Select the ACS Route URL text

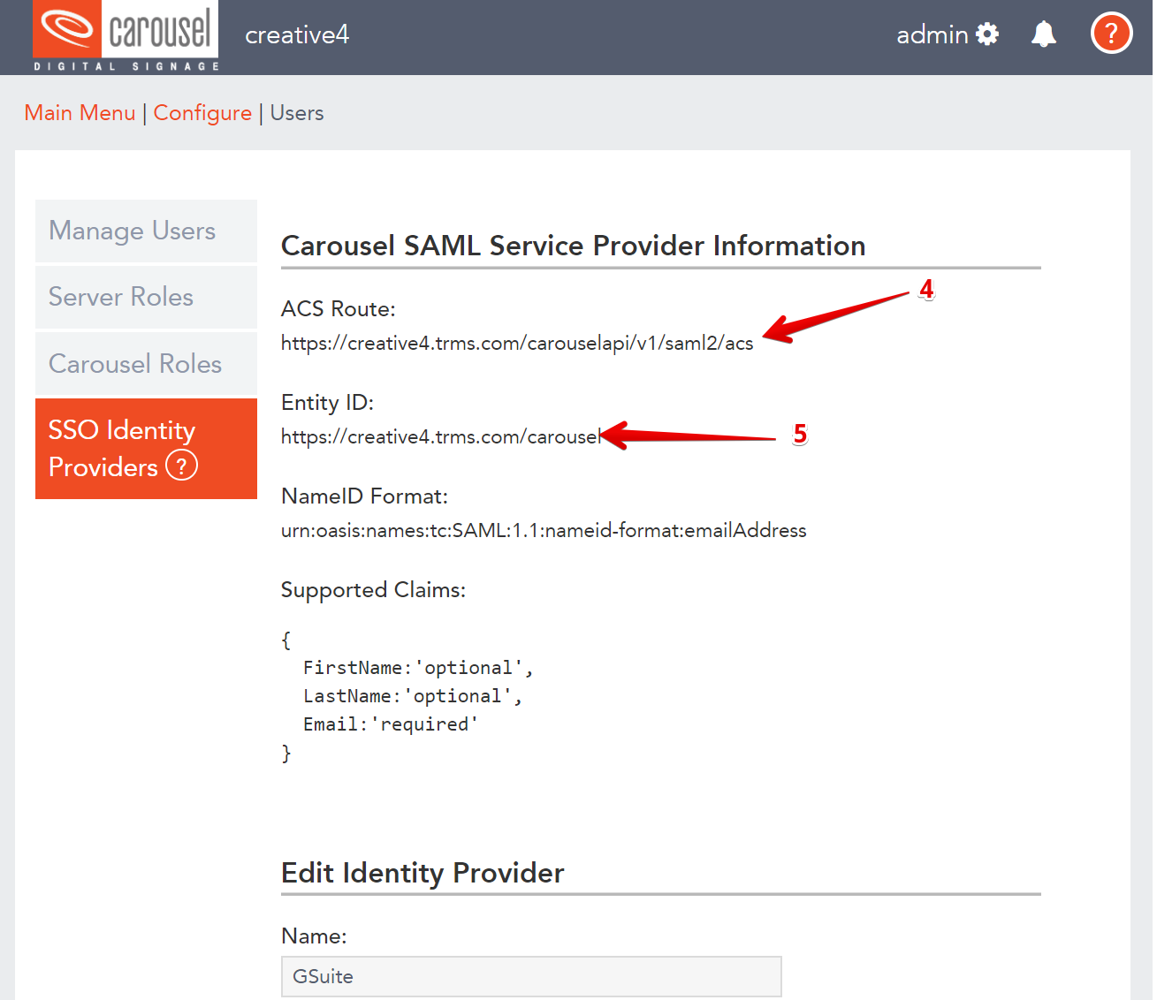(517, 343)
